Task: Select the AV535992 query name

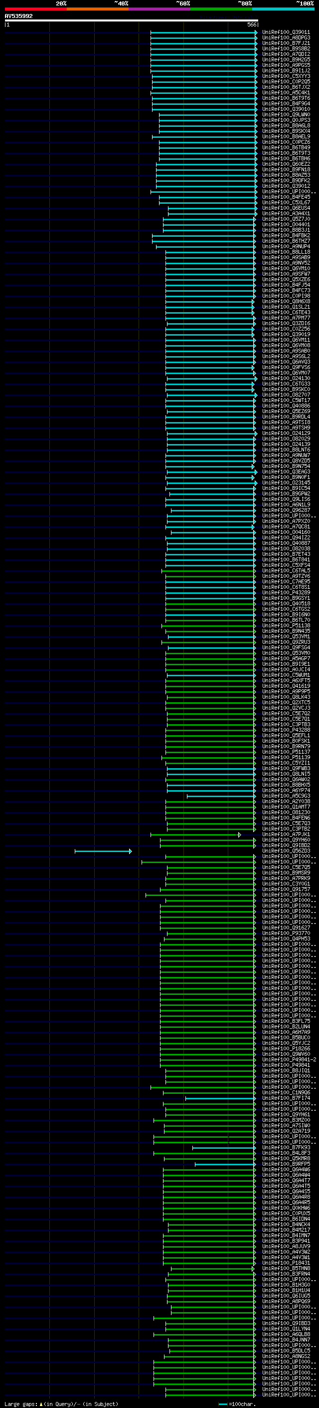Action: 18,16
